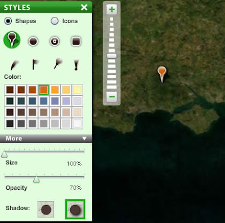Pick the cream beige swatch in third row
This screenshot has width=225, height=223.
coord(78,112)
